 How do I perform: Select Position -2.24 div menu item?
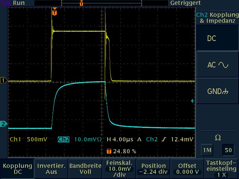click(x=153, y=169)
